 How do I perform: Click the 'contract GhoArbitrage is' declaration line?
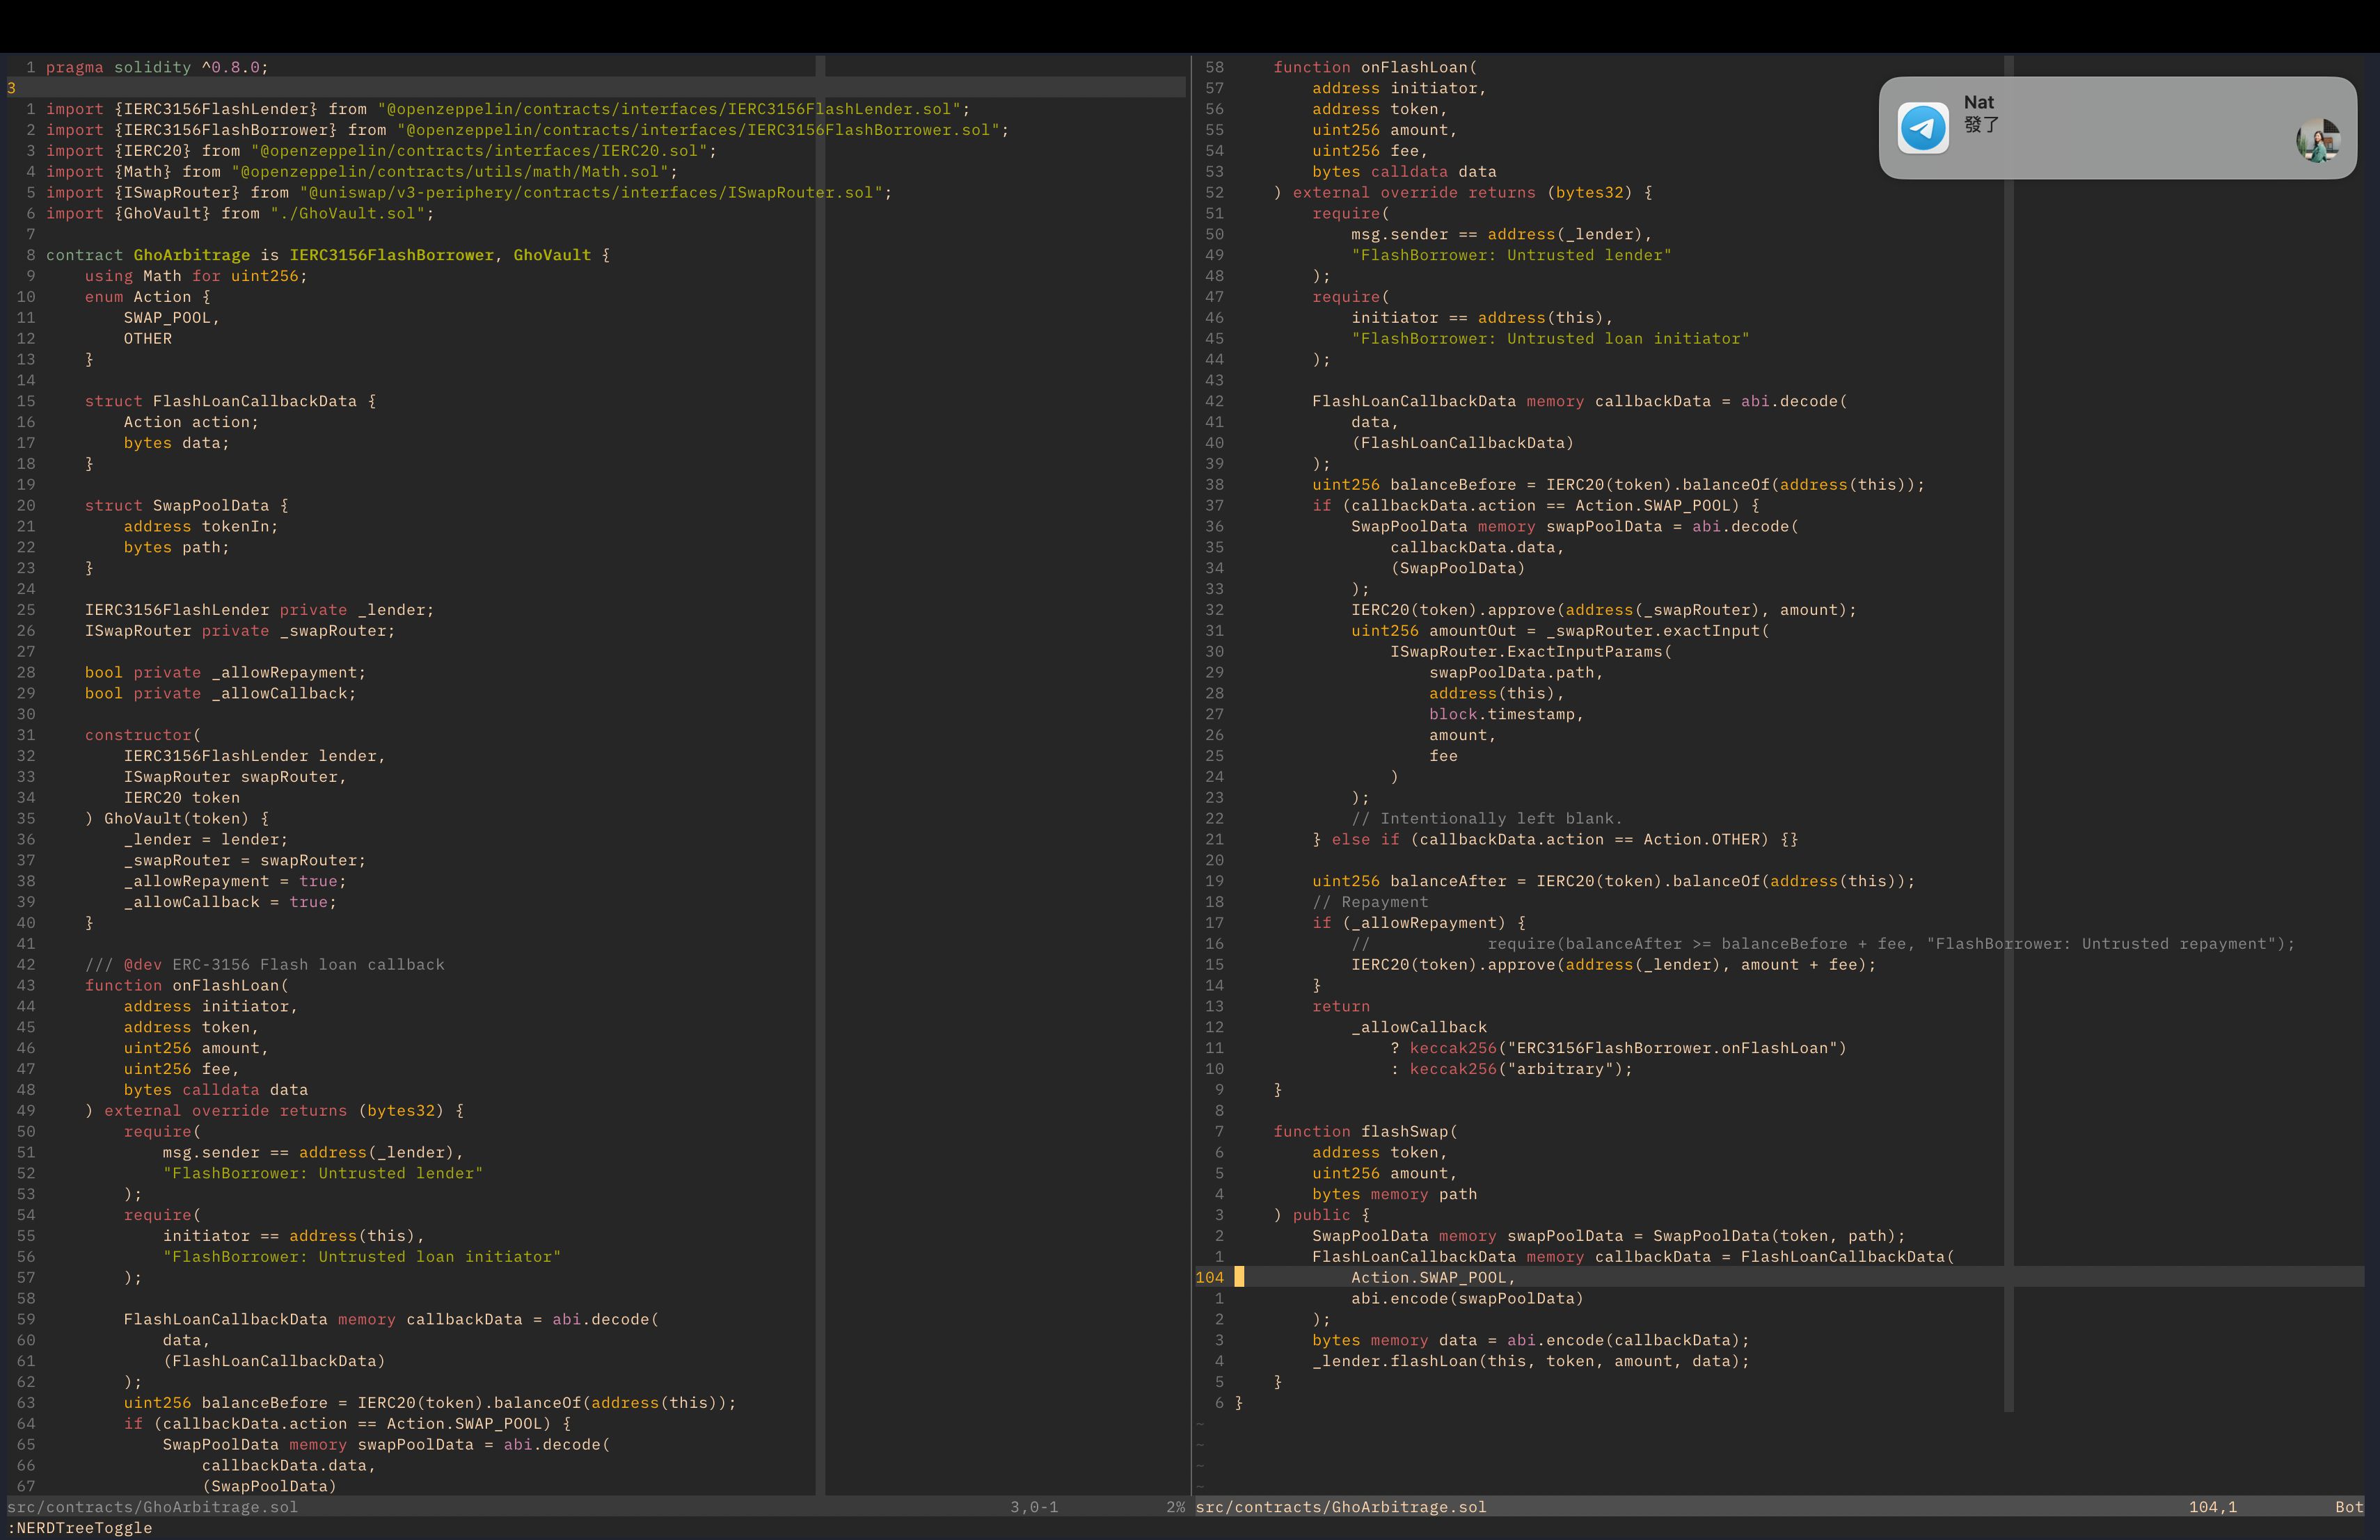(x=328, y=255)
